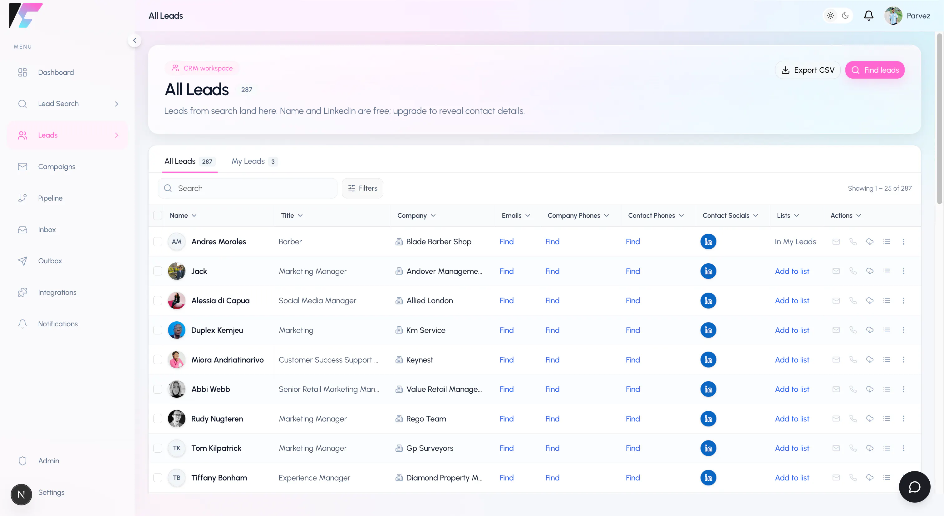
Task: Click the Parvez profile avatar
Action: (x=893, y=16)
